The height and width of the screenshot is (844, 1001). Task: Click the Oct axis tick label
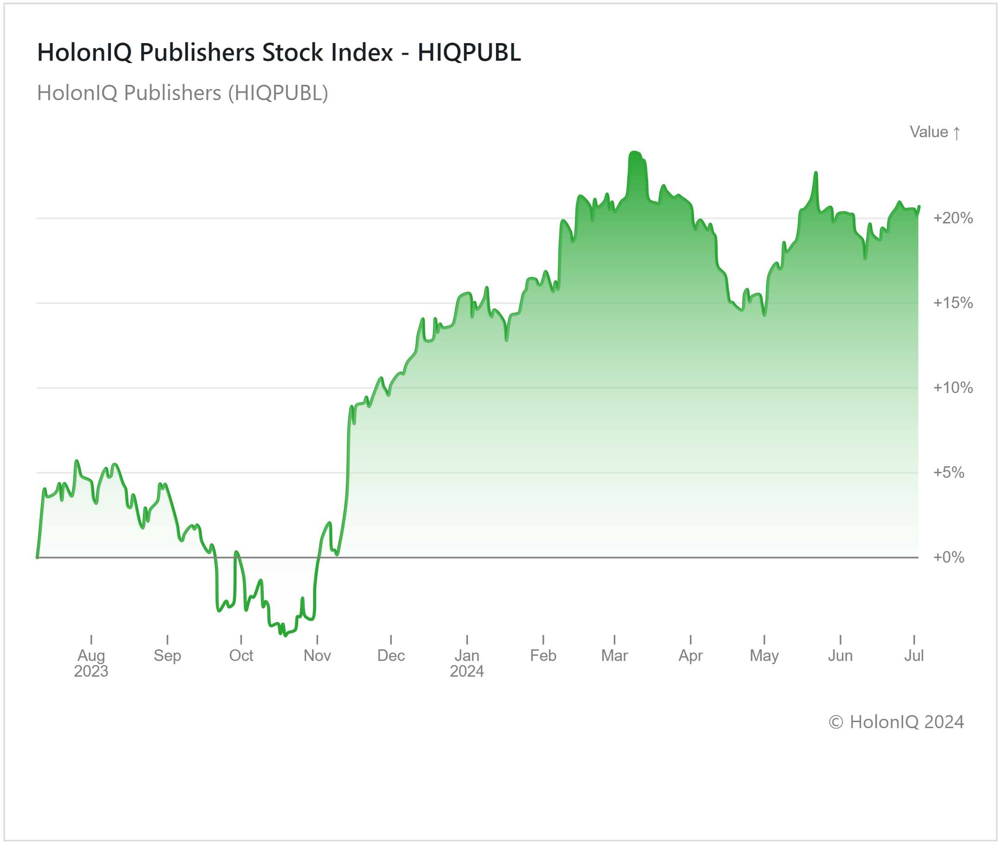241,655
